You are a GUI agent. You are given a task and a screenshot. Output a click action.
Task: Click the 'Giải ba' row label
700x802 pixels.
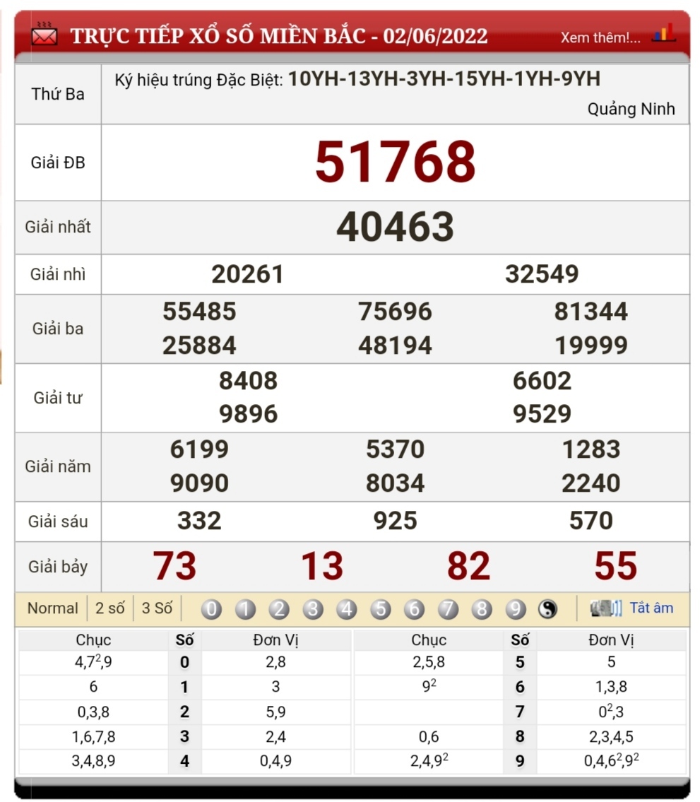click(58, 329)
